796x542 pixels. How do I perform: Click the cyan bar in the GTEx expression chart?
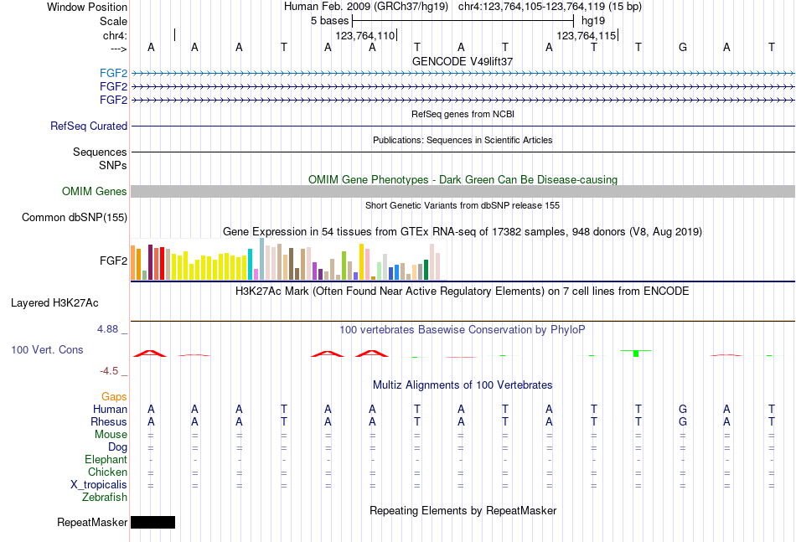pyautogui.click(x=251, y=265)
